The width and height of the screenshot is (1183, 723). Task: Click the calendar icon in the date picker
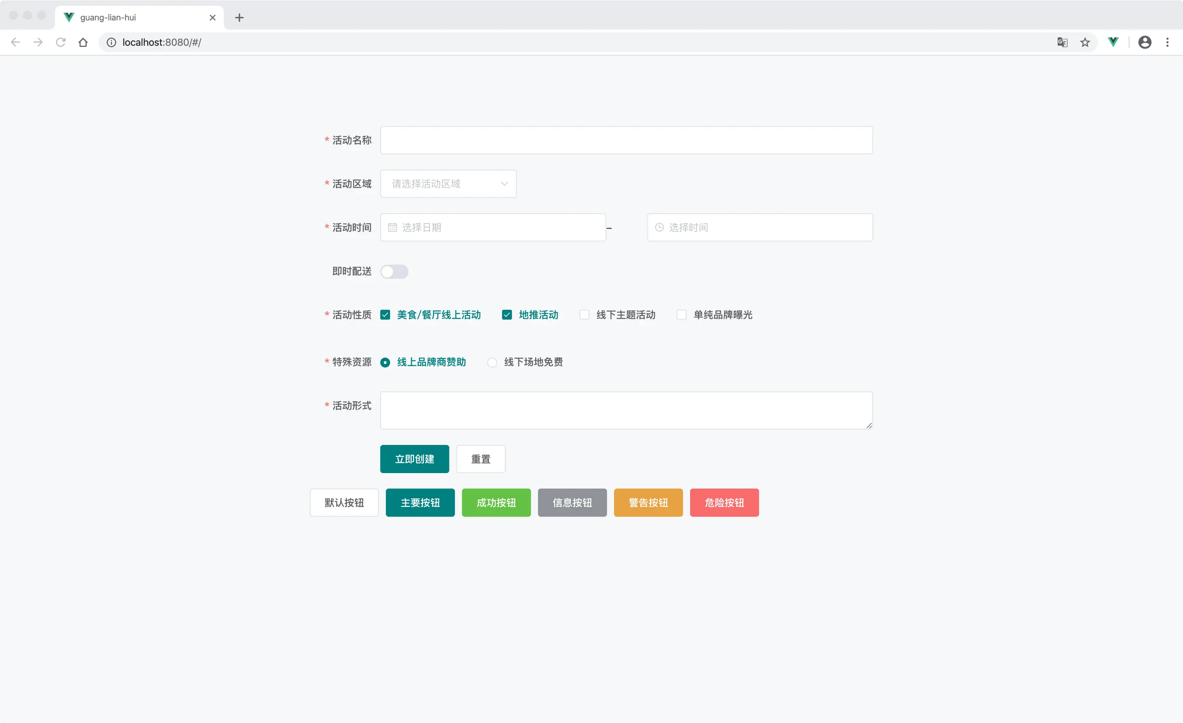(x=393, y=227)
